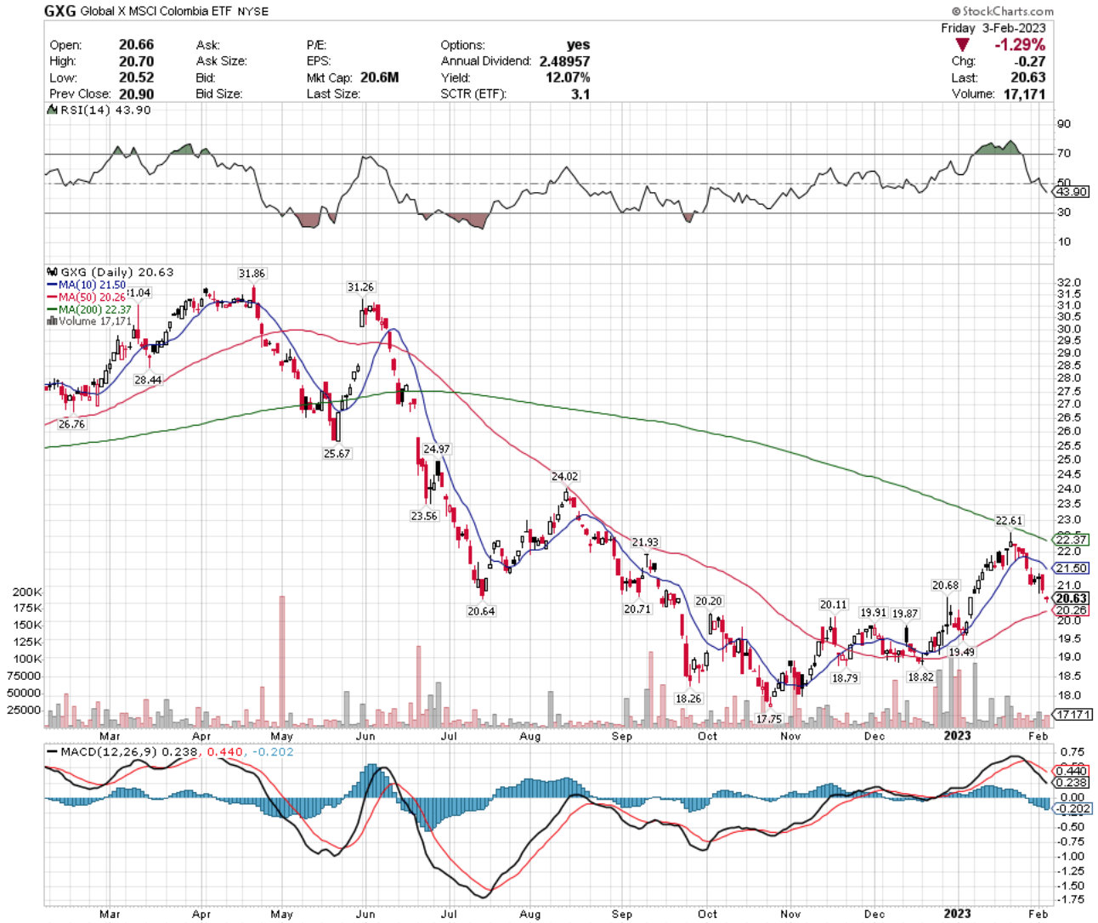Click the 20.71 price low annotation
This screenshot has width=1098, height=923.
(637, 609)
